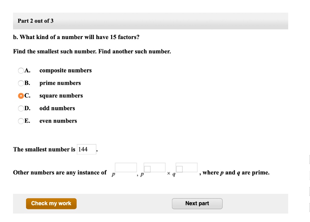Click the 'Other numbers are any instance of' text

60,172
